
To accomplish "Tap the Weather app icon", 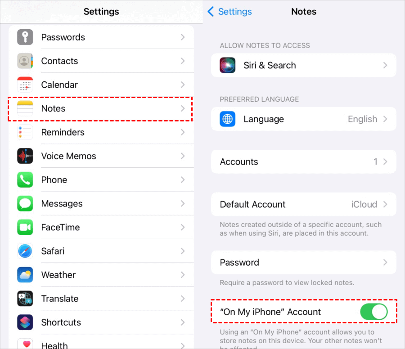I will 25,275.
